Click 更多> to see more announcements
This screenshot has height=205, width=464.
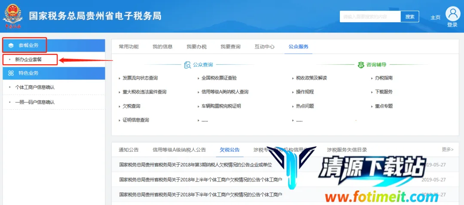click(448, 150)
